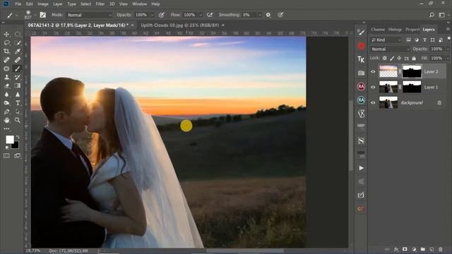Swap foreground and background colors
Image resolution: width=452 pixels, height=254 pixels.
[x=18, y=137]
